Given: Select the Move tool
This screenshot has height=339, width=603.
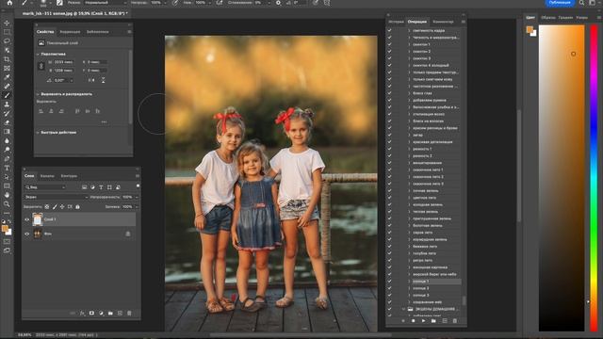Looking at the screenshot, I should tap(7, 23).
